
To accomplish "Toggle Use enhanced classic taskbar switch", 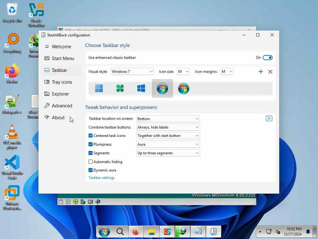I will (x=267, y=58).
